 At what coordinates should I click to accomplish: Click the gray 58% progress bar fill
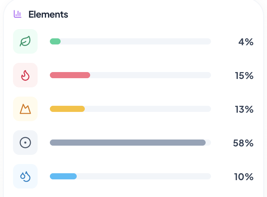[x=128, y=143]
